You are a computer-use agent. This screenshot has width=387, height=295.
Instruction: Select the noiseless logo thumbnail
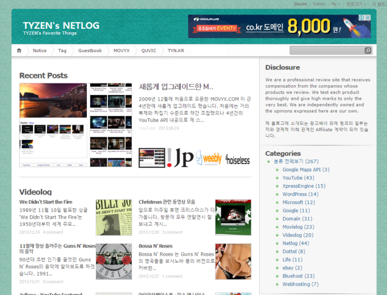[237, 159]
